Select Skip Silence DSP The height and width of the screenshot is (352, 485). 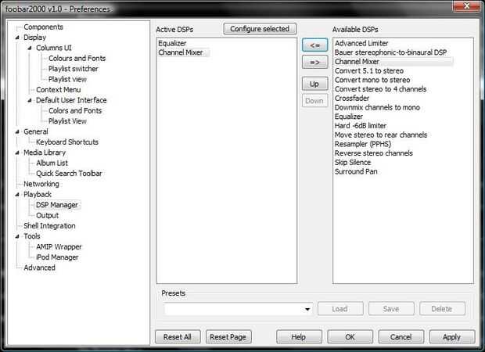[353, 163]
